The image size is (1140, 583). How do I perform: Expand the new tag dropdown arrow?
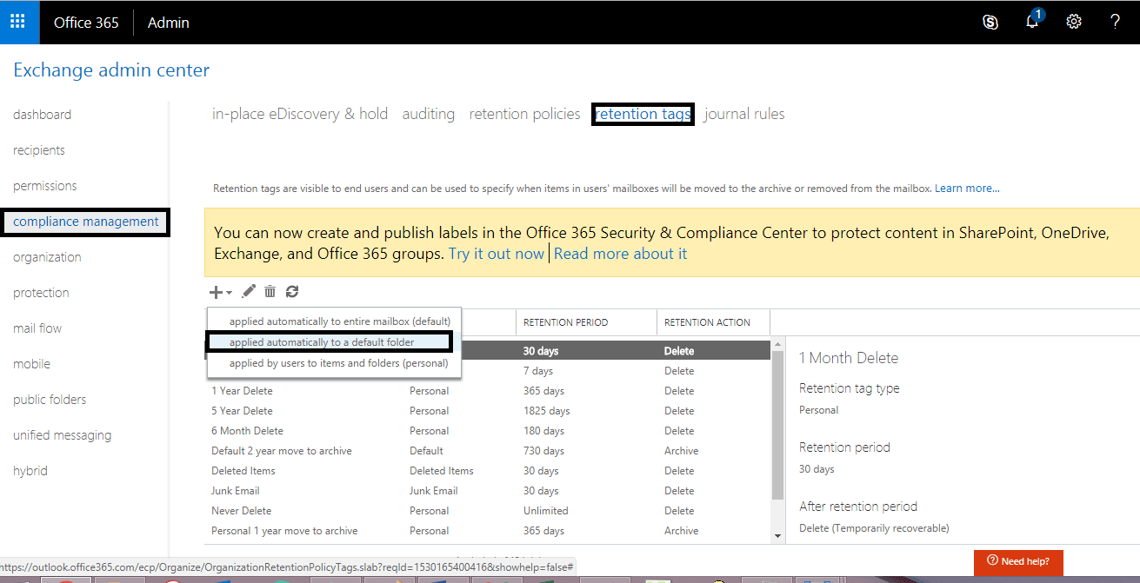229,293
